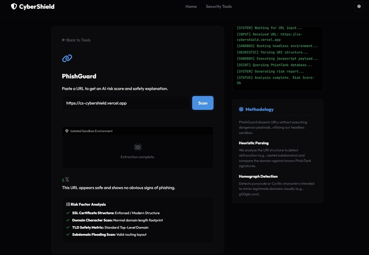Click 'Risk Factor Analysis' heading
The height and width of the screenshot is (255, 369).
(88, 205)
